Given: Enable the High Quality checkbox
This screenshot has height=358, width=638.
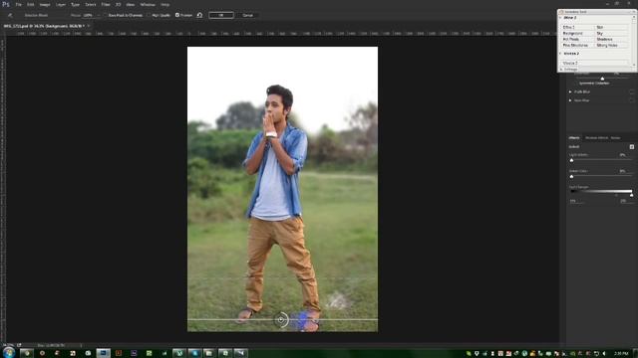Looking at the screenshot, I should coord(149,16).
